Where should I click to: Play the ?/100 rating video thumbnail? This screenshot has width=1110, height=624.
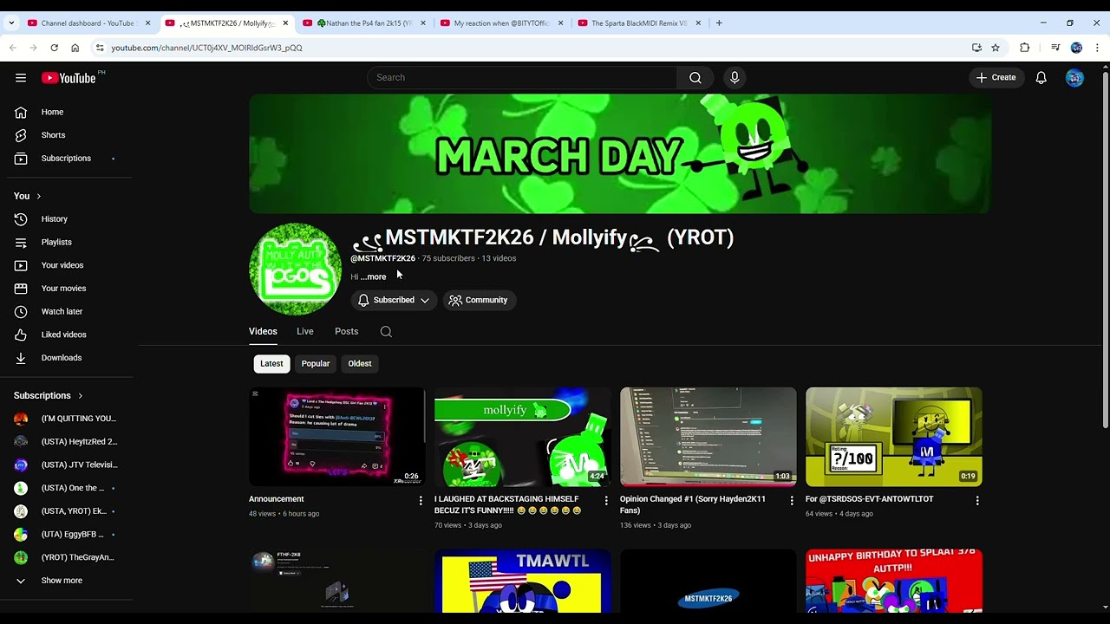click(894, 437)
